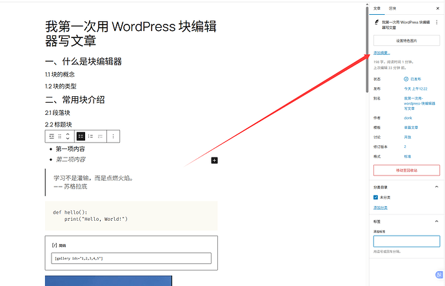
Task: Click the shortcode input containing [gallery ids=...]
Action: (x=131, y=258)
